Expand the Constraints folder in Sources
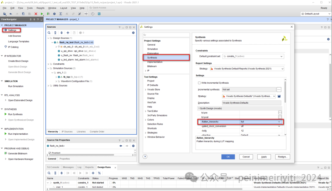 coord(48,64)
